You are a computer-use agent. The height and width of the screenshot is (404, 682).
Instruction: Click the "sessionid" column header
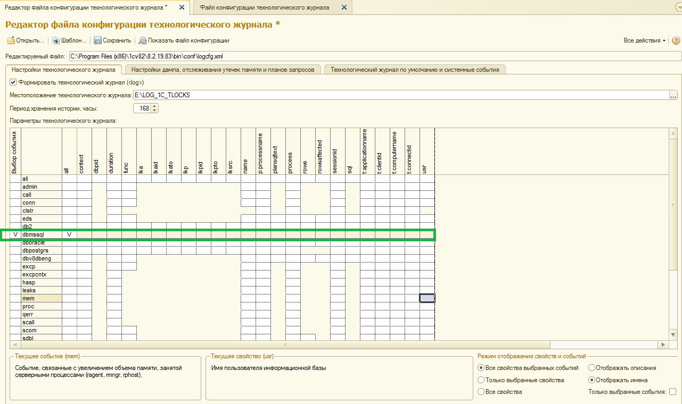tap(338, 151)
